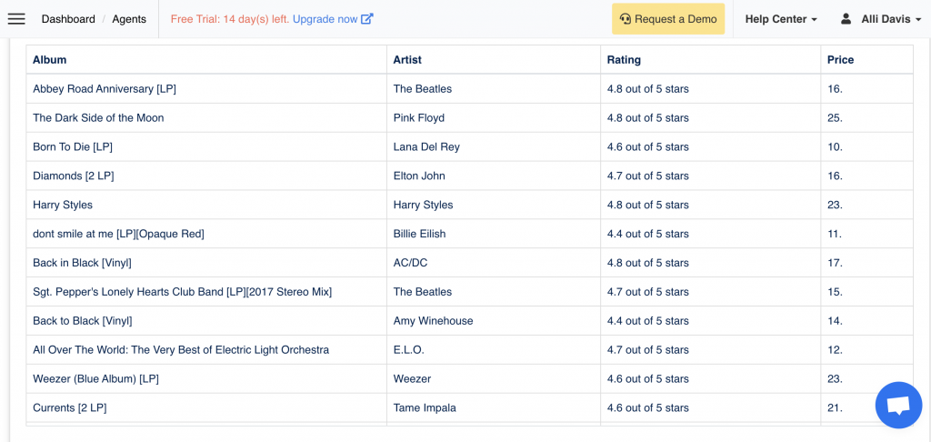Select the Abbey Road Anniversary [LP] row
Viewport: 931px width, 442px height.
[x=105, y=89]
